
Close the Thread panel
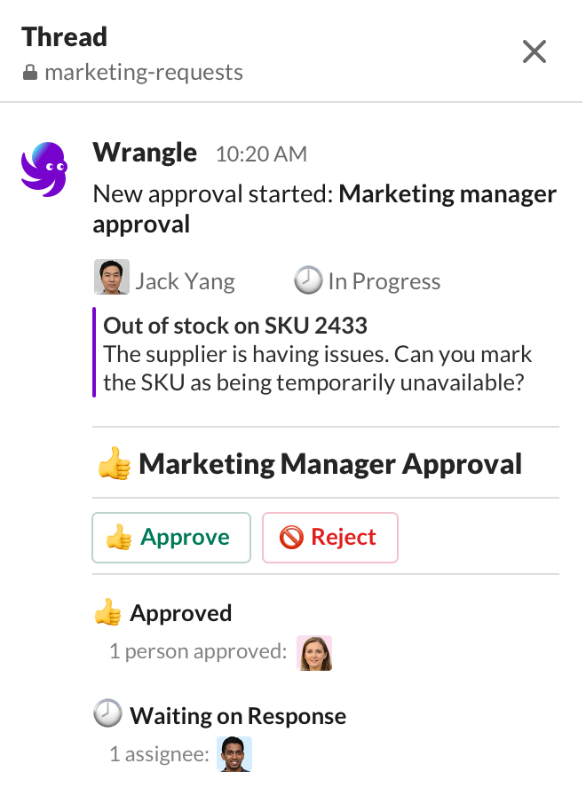point(535,51)
